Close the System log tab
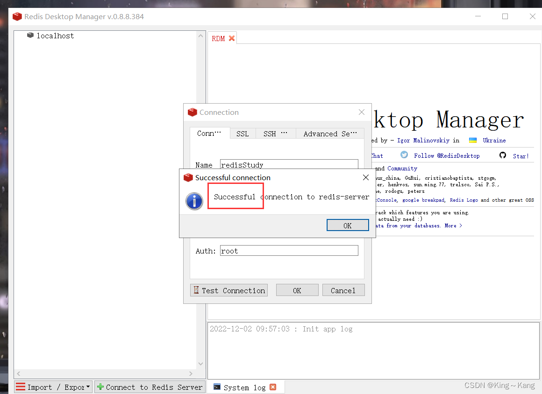542x394 pixels. [273, 387]
